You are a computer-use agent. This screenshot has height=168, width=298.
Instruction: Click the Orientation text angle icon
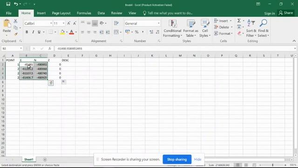click(x=102, y=23)
